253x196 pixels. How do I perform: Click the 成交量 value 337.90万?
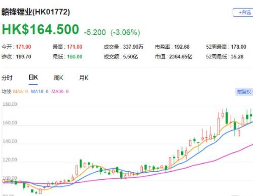pyautogui.click(x=133, y=47)
